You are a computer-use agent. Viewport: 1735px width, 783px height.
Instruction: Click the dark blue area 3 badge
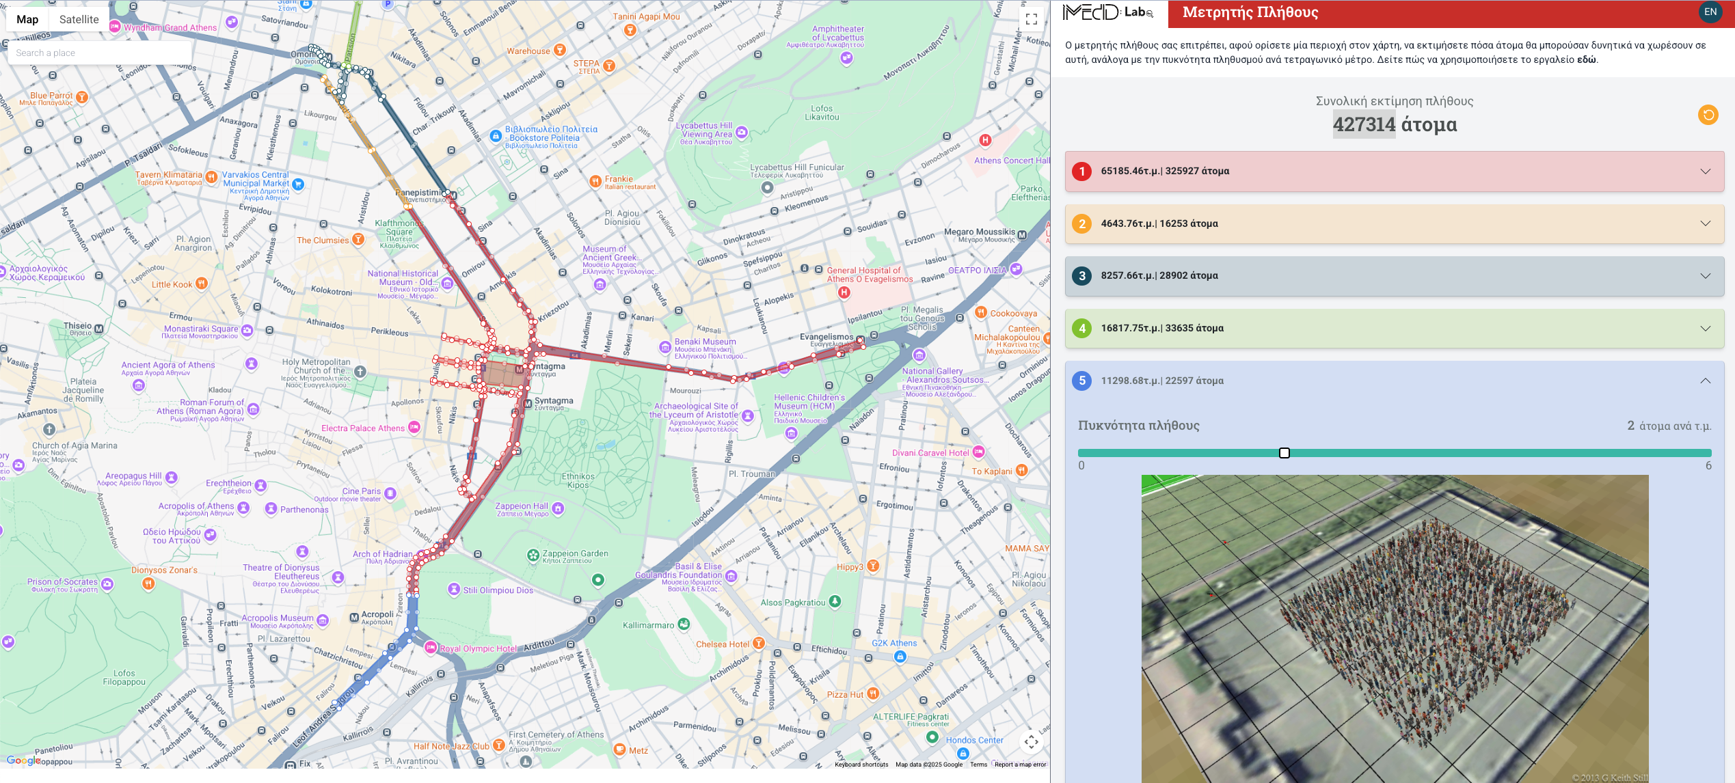tap(1081, 276)
